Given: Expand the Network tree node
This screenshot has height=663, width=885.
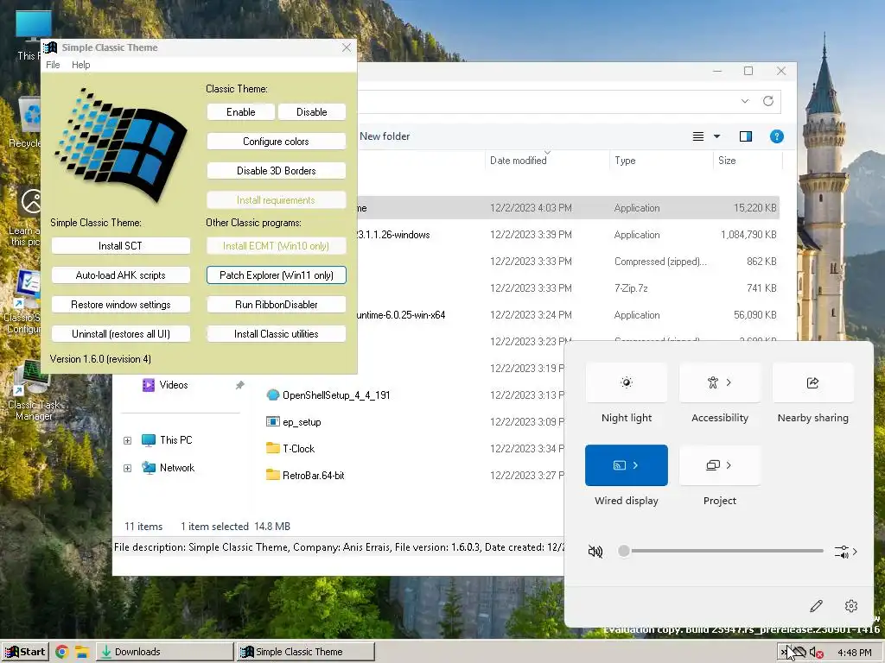Looking at the screenshot, I should coord(128,468).
